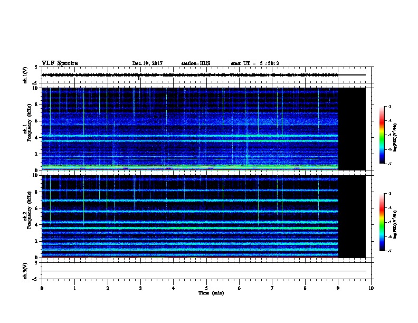Click the flat ch.3 voltage trace panel
Image resolution: width=418 pixels, height=323 pixels.
[x=206, y=271]
